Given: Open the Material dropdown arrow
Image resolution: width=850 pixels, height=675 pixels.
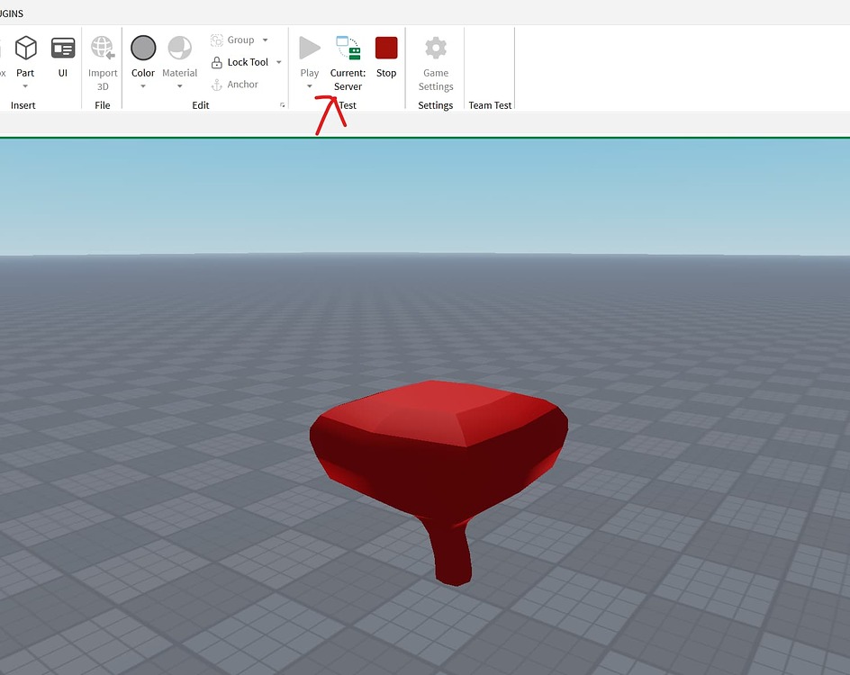Looking at the screenshot, I should [x=179, y=86].
